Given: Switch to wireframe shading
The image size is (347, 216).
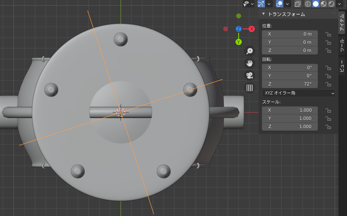Looking at the screenshot, I should 308,4.
